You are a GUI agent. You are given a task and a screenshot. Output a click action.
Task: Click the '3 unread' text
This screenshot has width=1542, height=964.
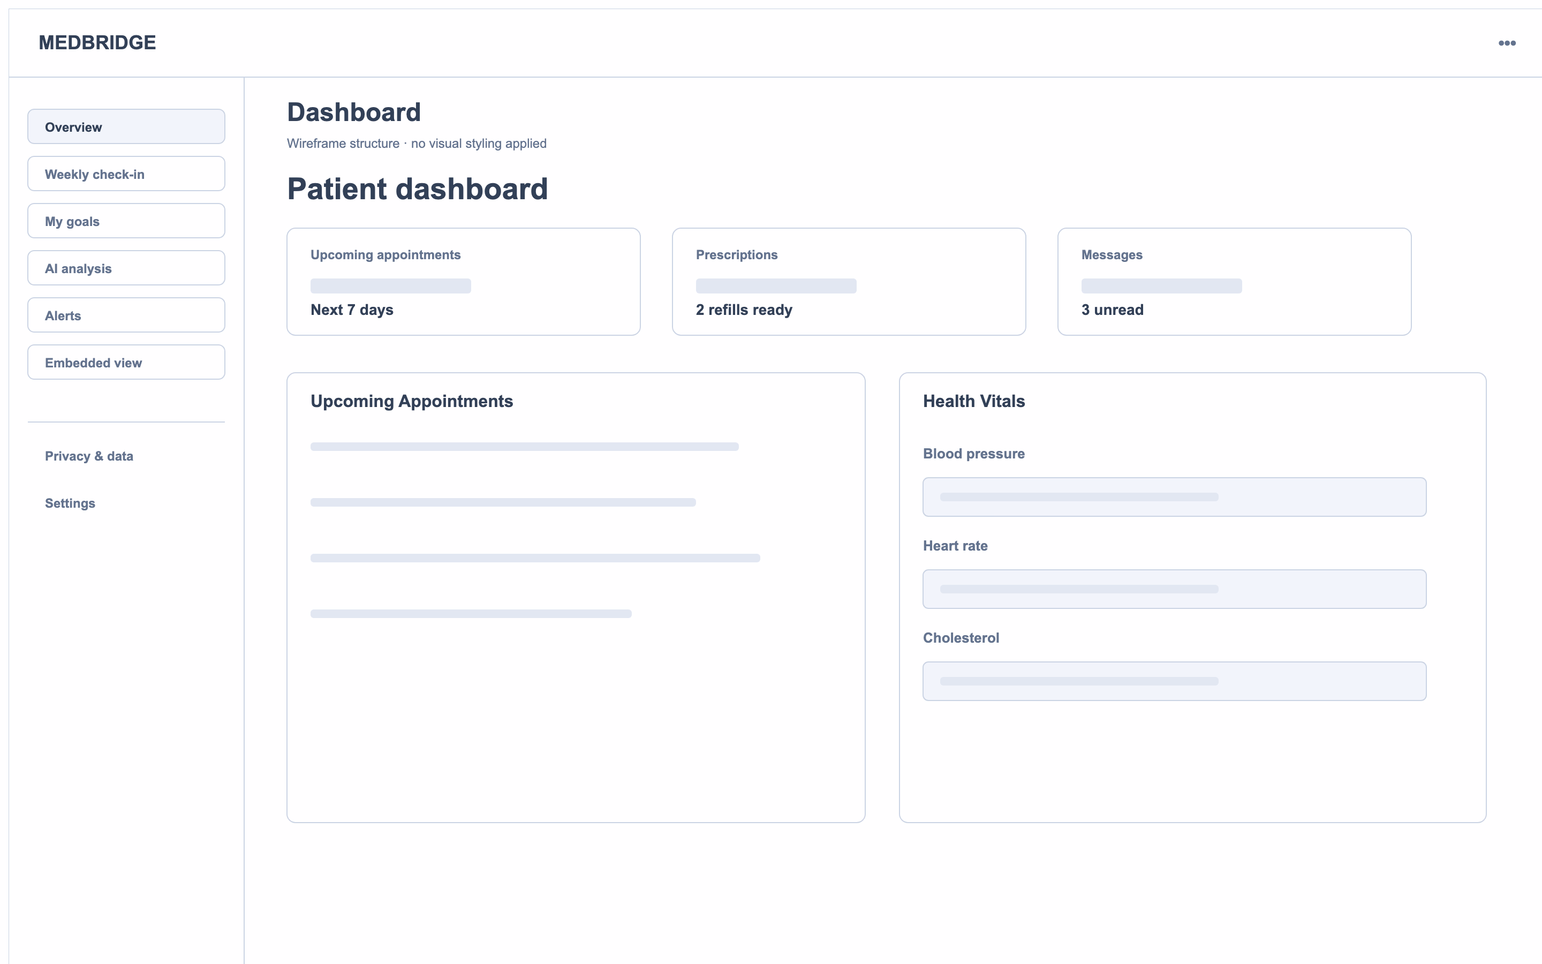[x=1113, y=310]
